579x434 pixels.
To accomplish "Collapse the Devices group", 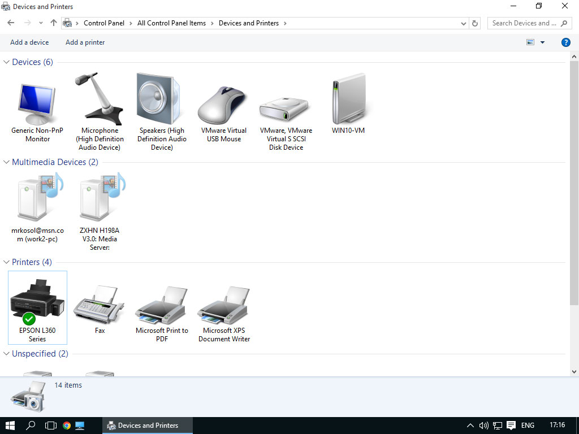I will click(x=7, y=62).
